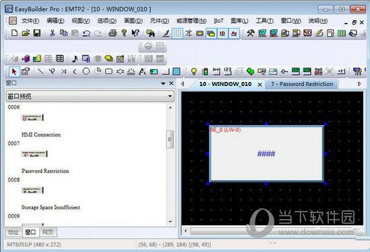Screen dimensions: 370x252
Task: Select the NE_0 numeric object on canvas
Action: (x=266, y=154)
